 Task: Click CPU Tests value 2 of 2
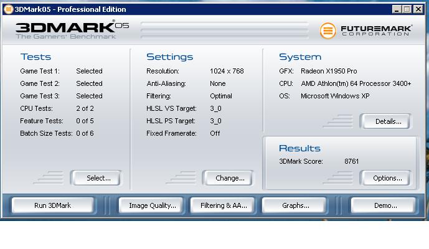pyautogui.click(x=85, y=109)
